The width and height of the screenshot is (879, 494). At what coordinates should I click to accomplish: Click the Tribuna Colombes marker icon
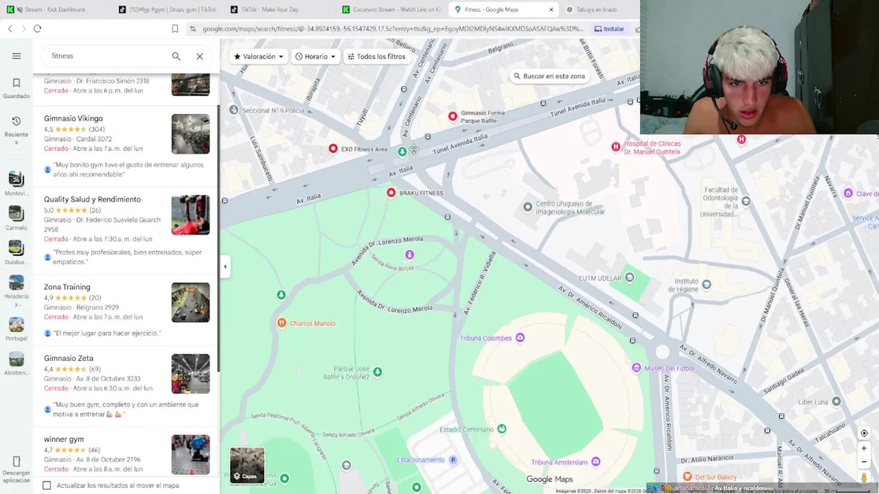520,338
